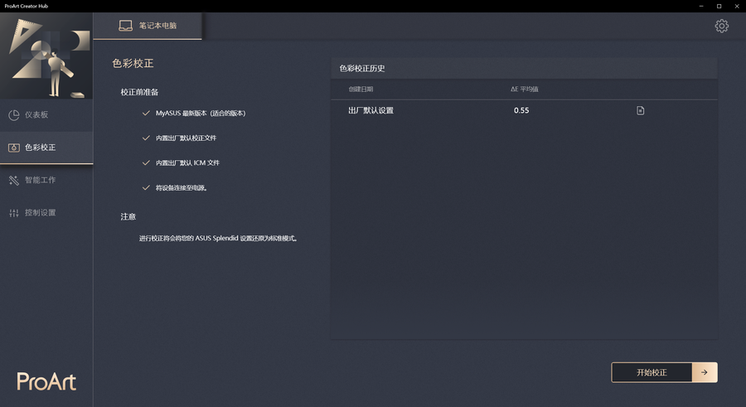The height and width of the screenshot is (407, 746).
Task: Click the 智能工作 magic wand icon
Action: click(x=14, y=180)
